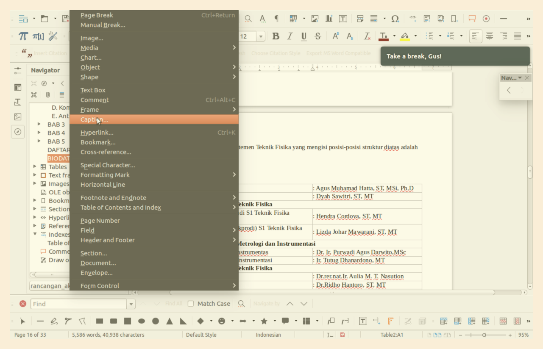The width and height of the screenshot is (543, 349).
Task: Clear direct formatting using the toolbar icon
Action: 367,36
